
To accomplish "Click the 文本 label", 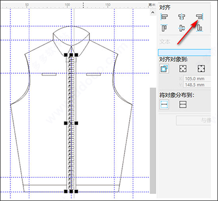I will (x=165, y=42).
